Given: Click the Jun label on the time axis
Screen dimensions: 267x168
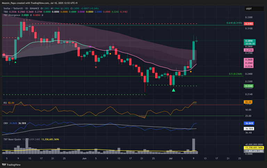Looking at the screenshot, I should click(84, 159).
